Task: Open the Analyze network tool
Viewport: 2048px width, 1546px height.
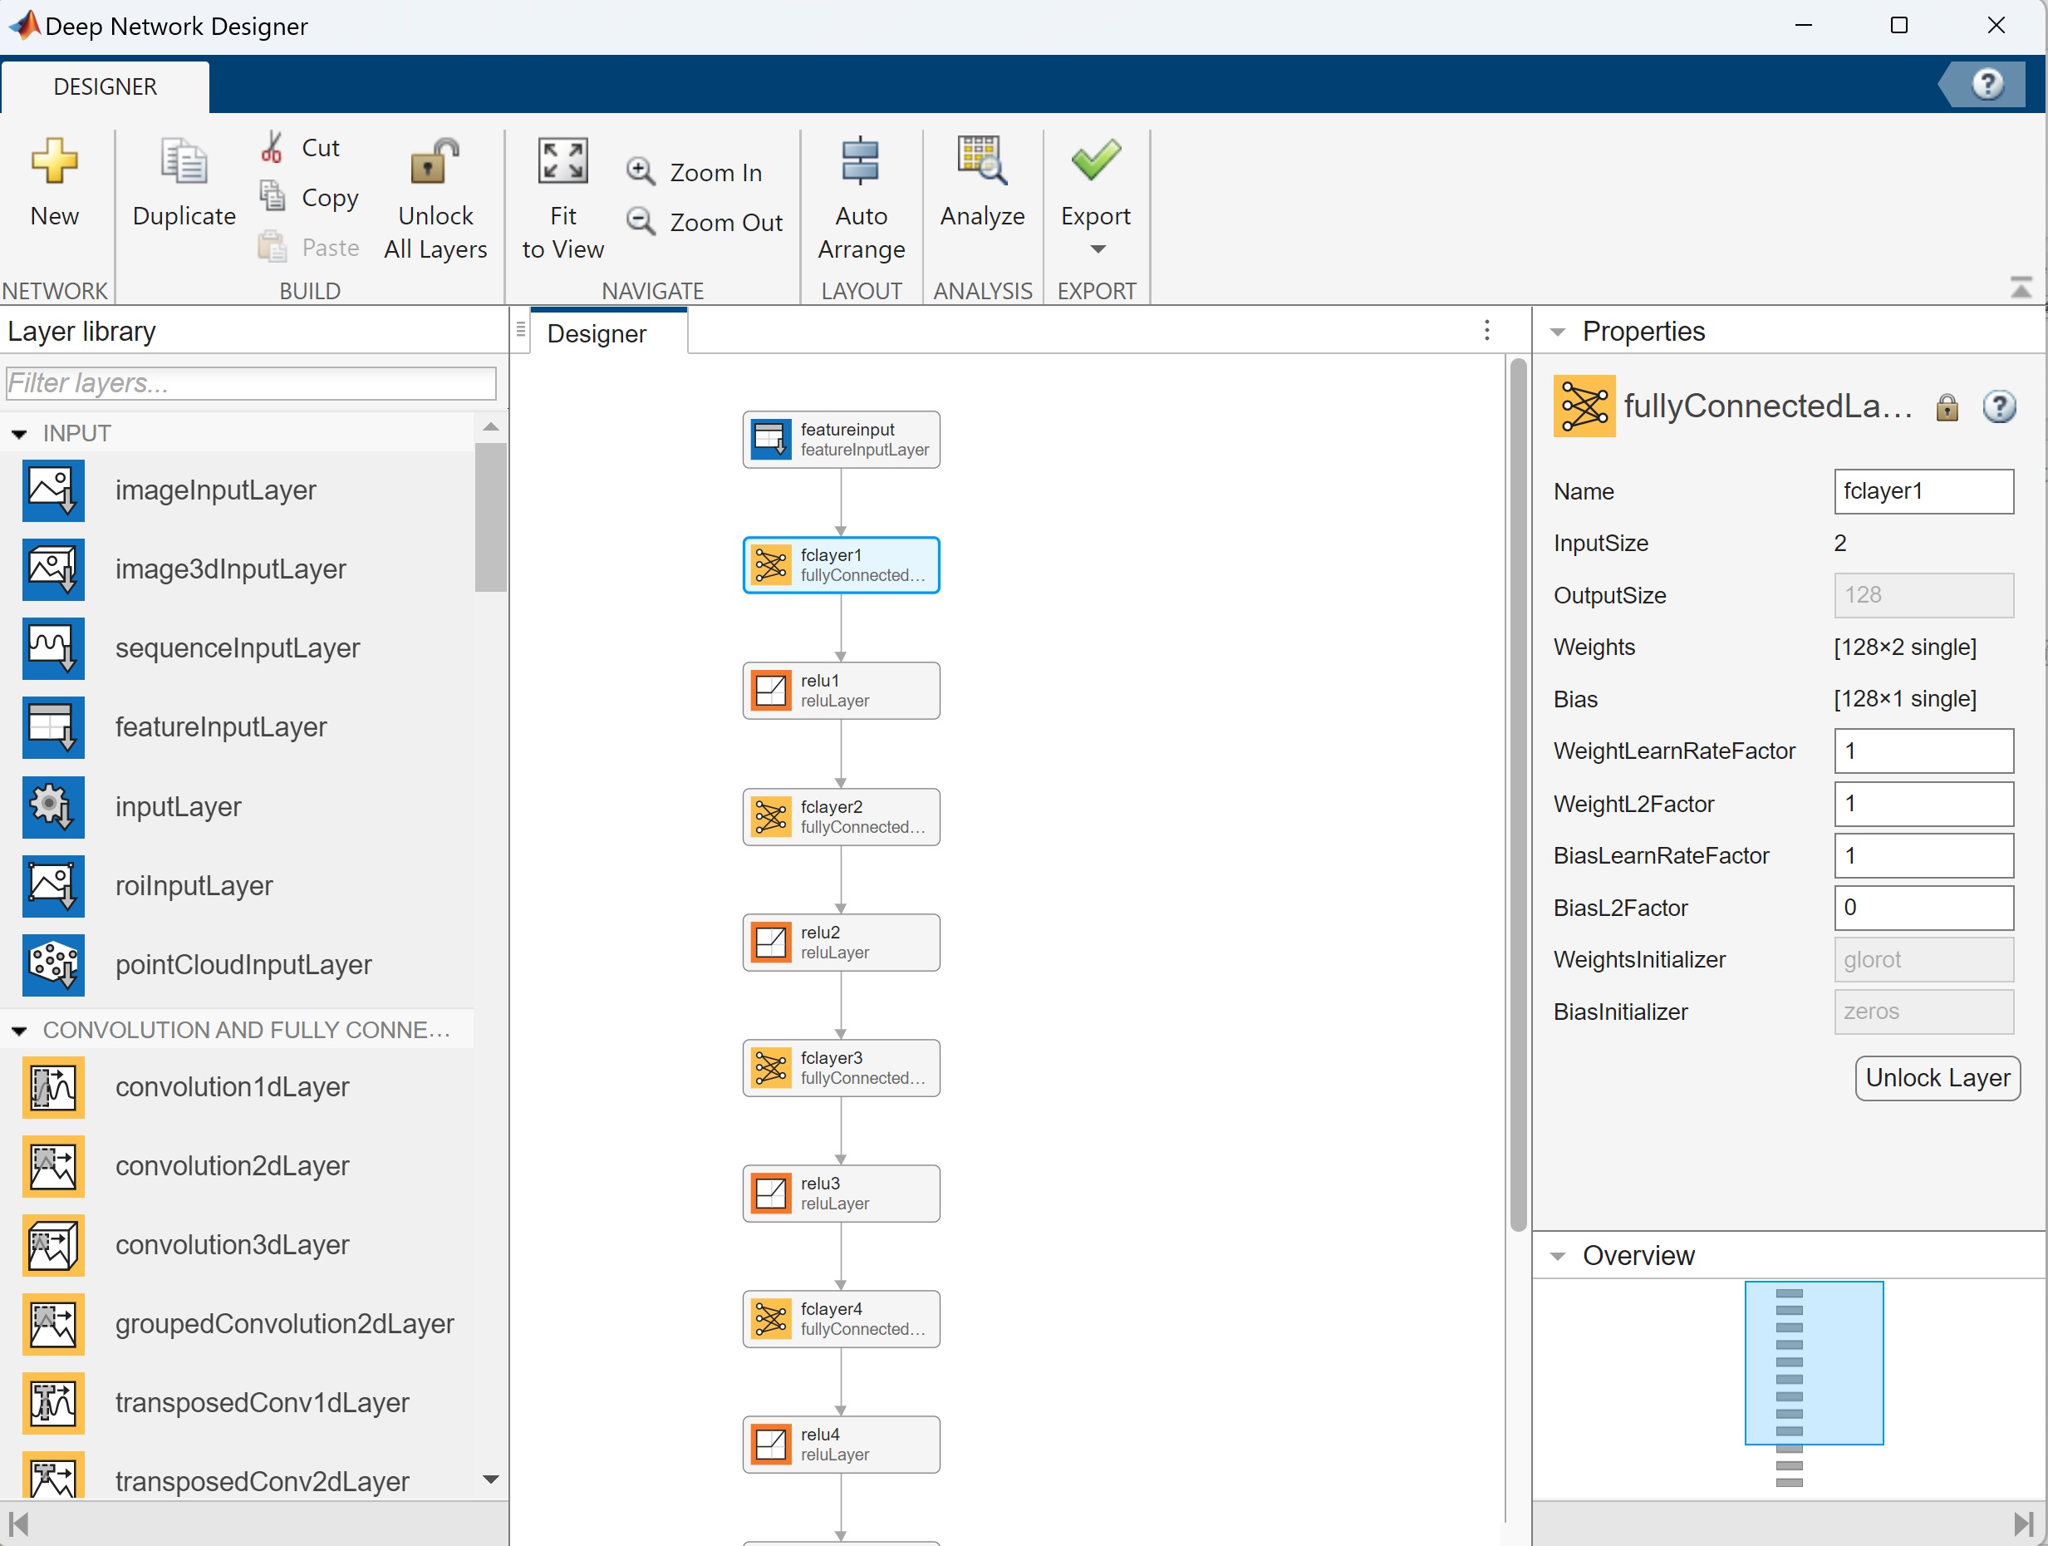Action: pos(981,162)
